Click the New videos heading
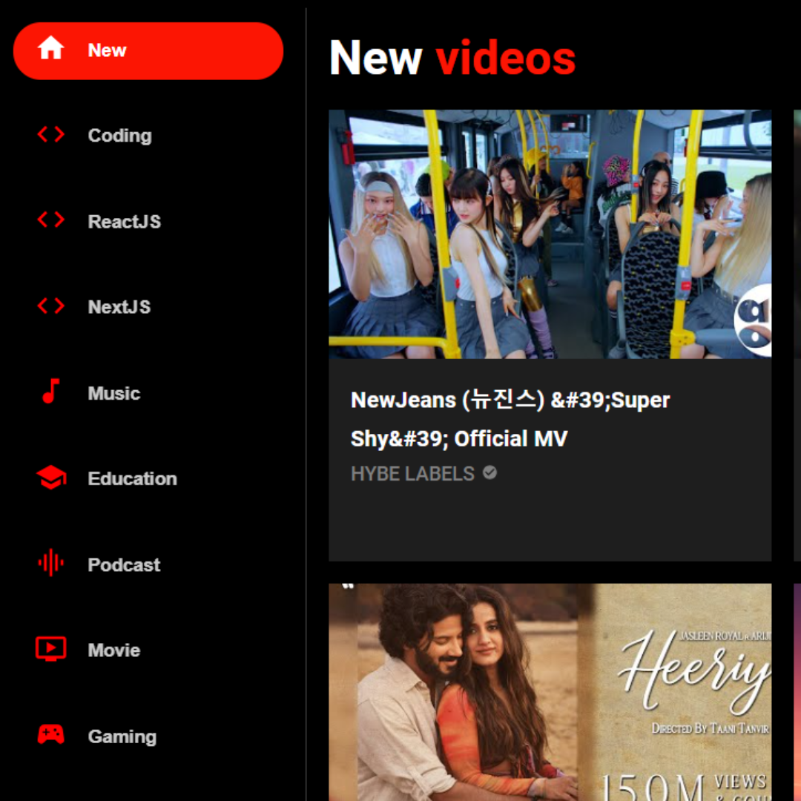The width and height of the screenshot is (801, 801). tap(452, 58)
